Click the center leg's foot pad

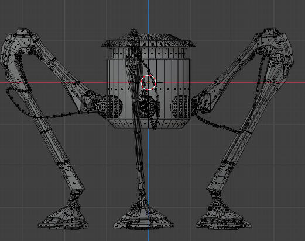pos(143,218)
